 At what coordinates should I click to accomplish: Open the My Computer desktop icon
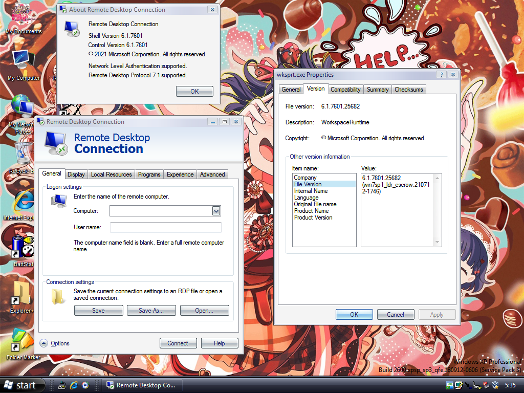[24, 65]
